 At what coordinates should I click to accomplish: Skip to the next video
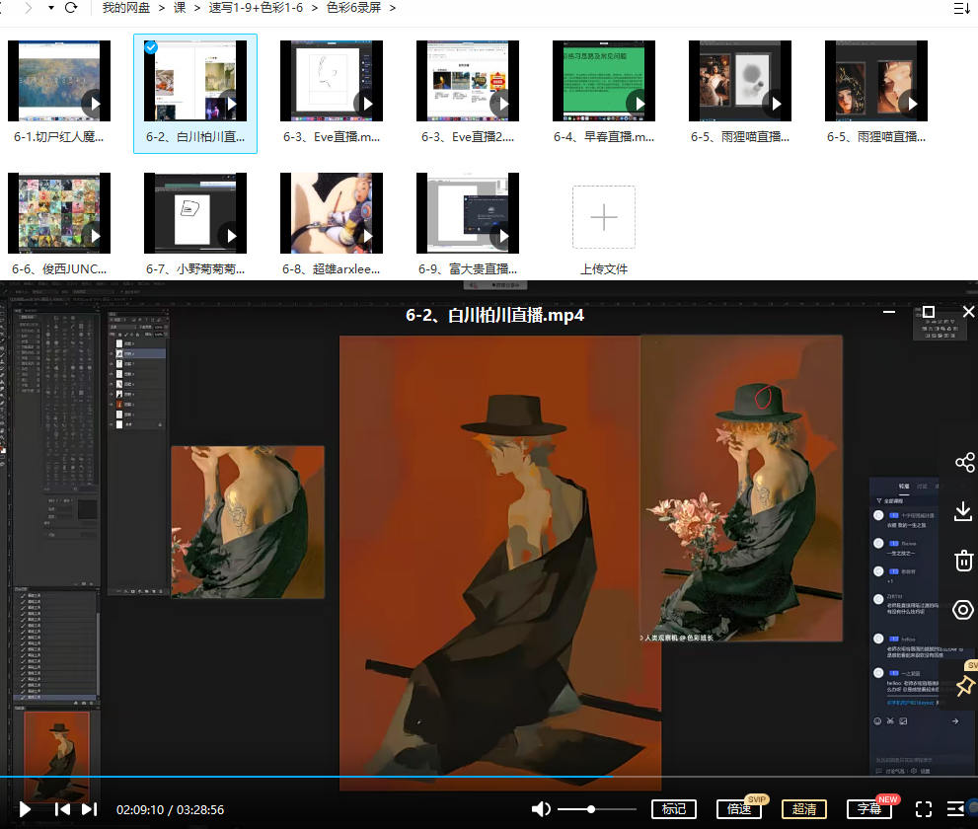(x=89, y=809)
